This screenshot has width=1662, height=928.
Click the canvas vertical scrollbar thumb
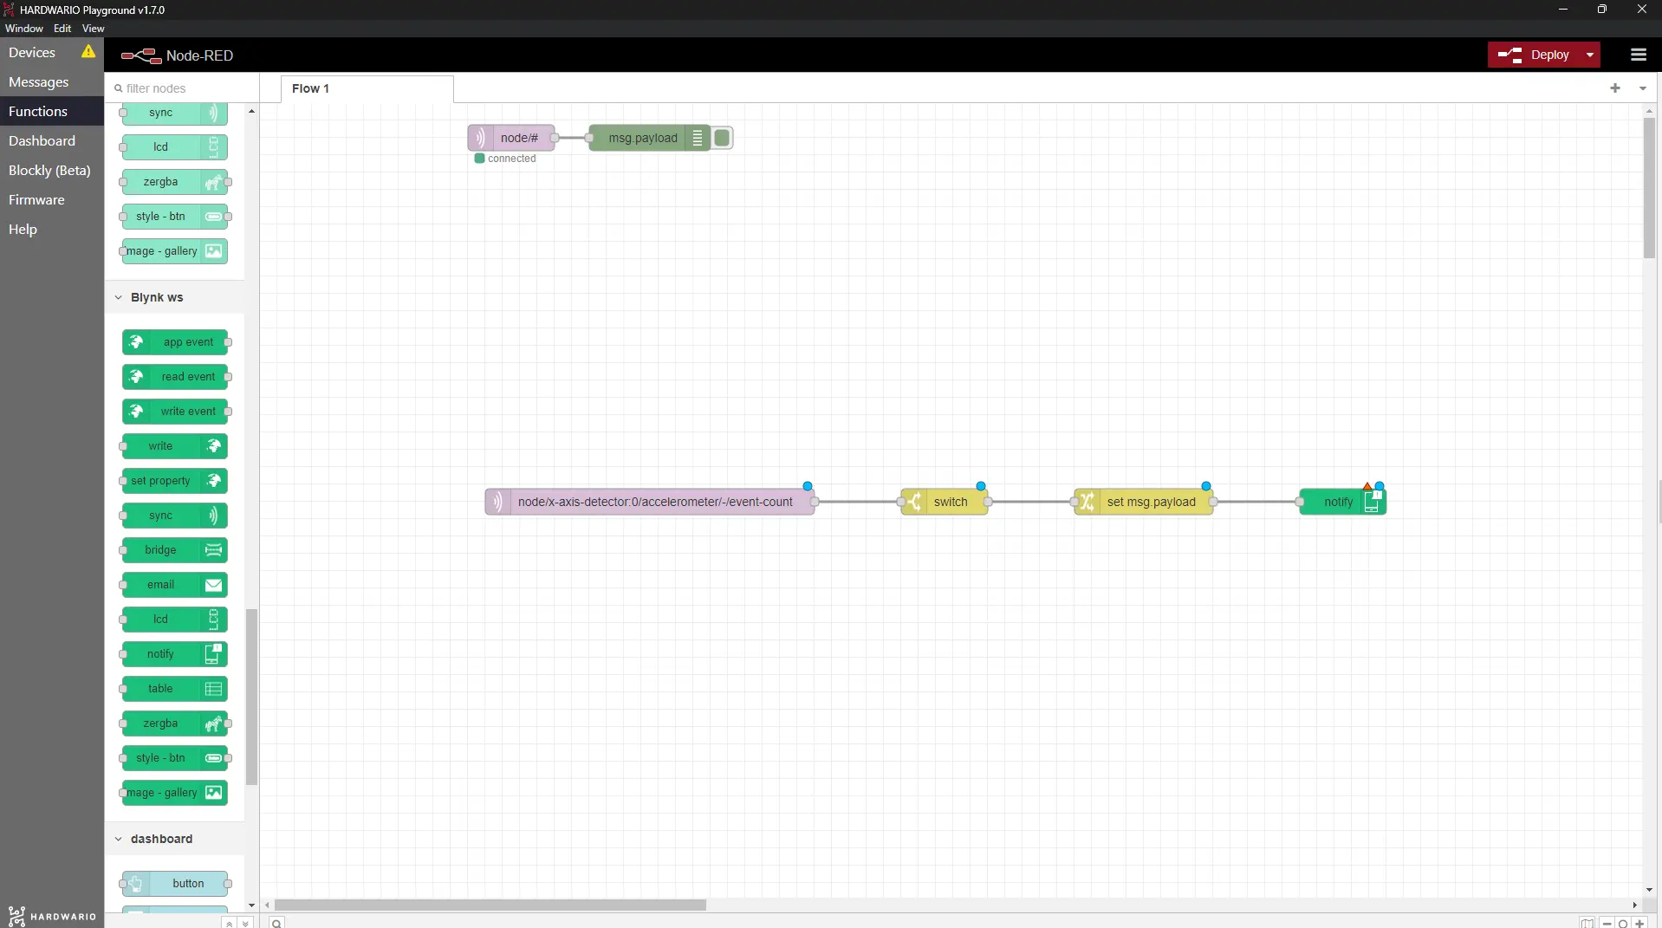[x=1649, y=187]
